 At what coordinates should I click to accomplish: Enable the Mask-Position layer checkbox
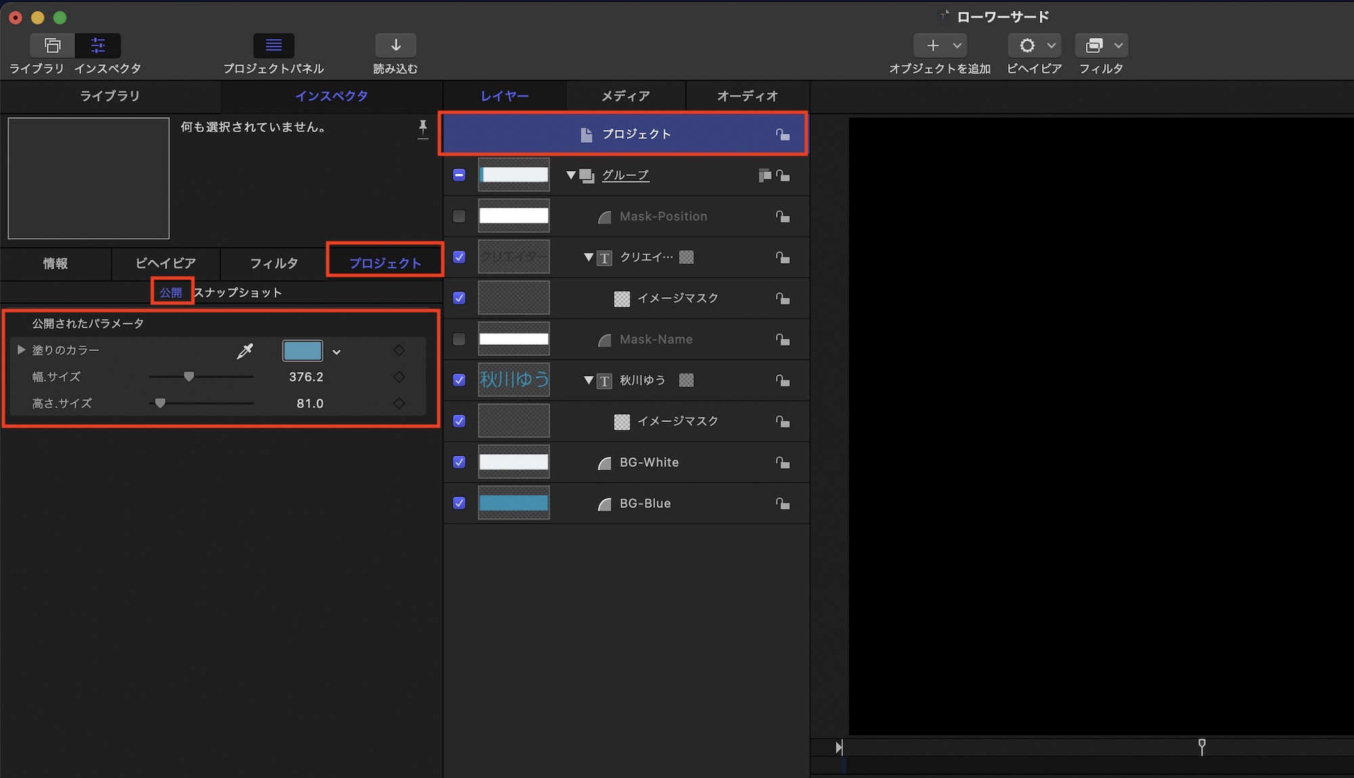tap(459, 216)
